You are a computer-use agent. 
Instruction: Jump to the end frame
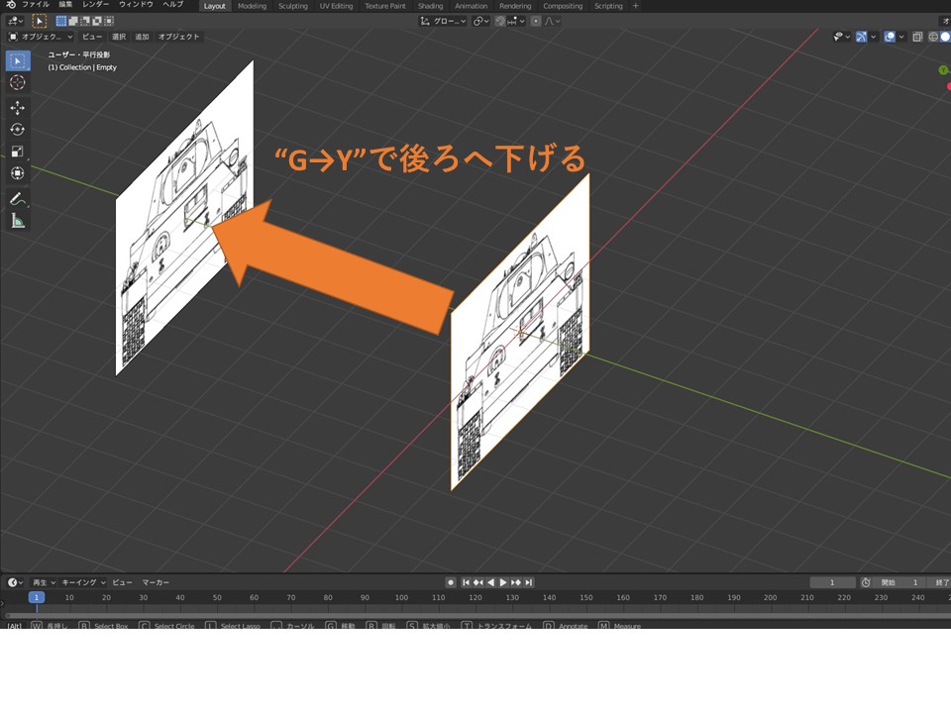[529, 582]
